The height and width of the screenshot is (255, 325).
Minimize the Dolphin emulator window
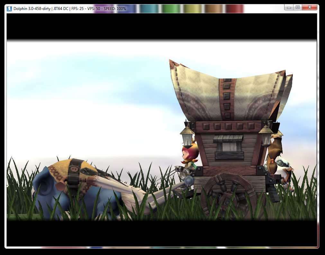coord(289,7)
